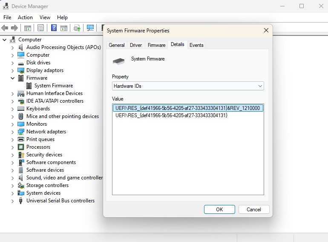
Task: Click the Audio Processing Objects speaker icon
Action: 21,47
